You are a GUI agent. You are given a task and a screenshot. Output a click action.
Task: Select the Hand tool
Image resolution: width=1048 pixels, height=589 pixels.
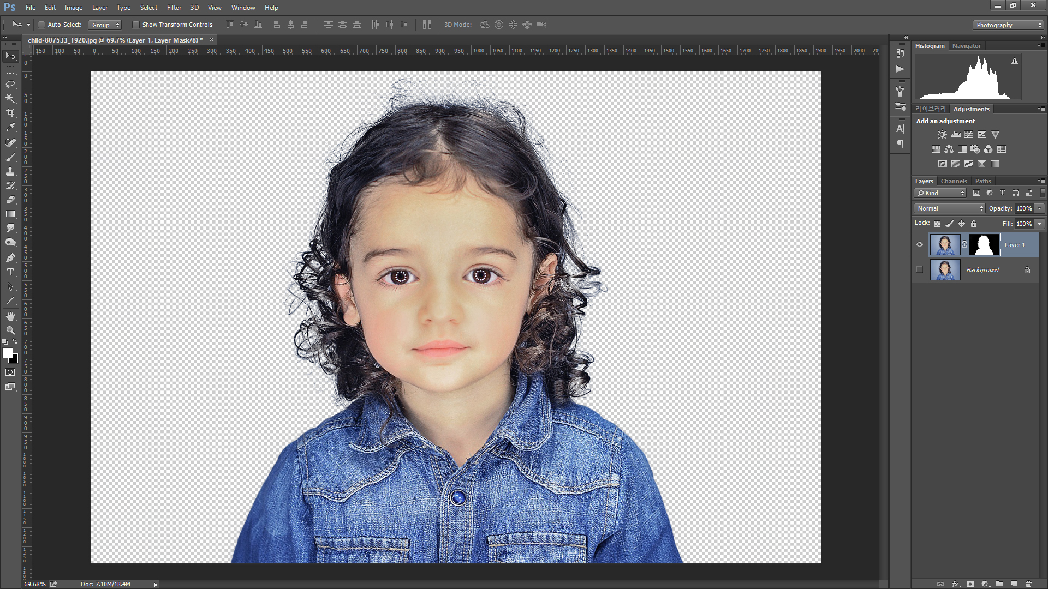10,316
